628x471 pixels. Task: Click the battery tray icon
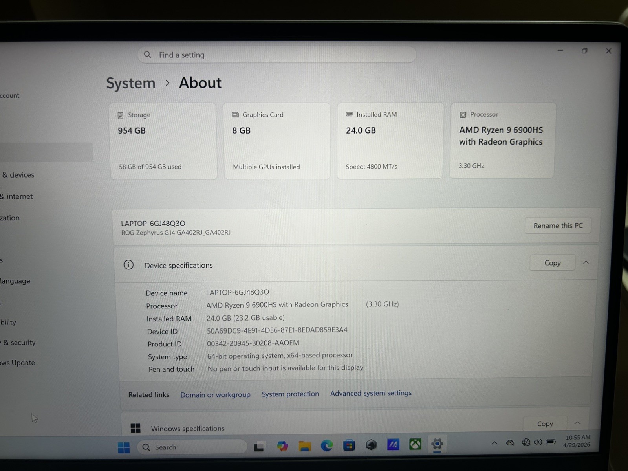tap(551, 442)
